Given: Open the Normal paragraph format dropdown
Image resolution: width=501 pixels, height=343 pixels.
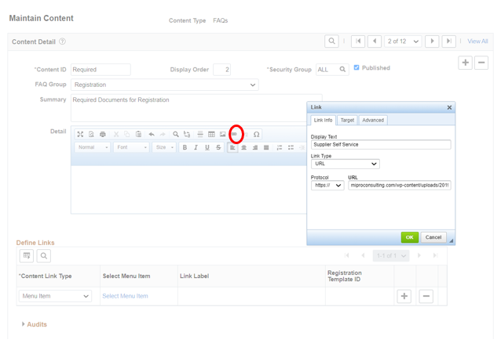Looking at the screenshot, I should point(93,147).
